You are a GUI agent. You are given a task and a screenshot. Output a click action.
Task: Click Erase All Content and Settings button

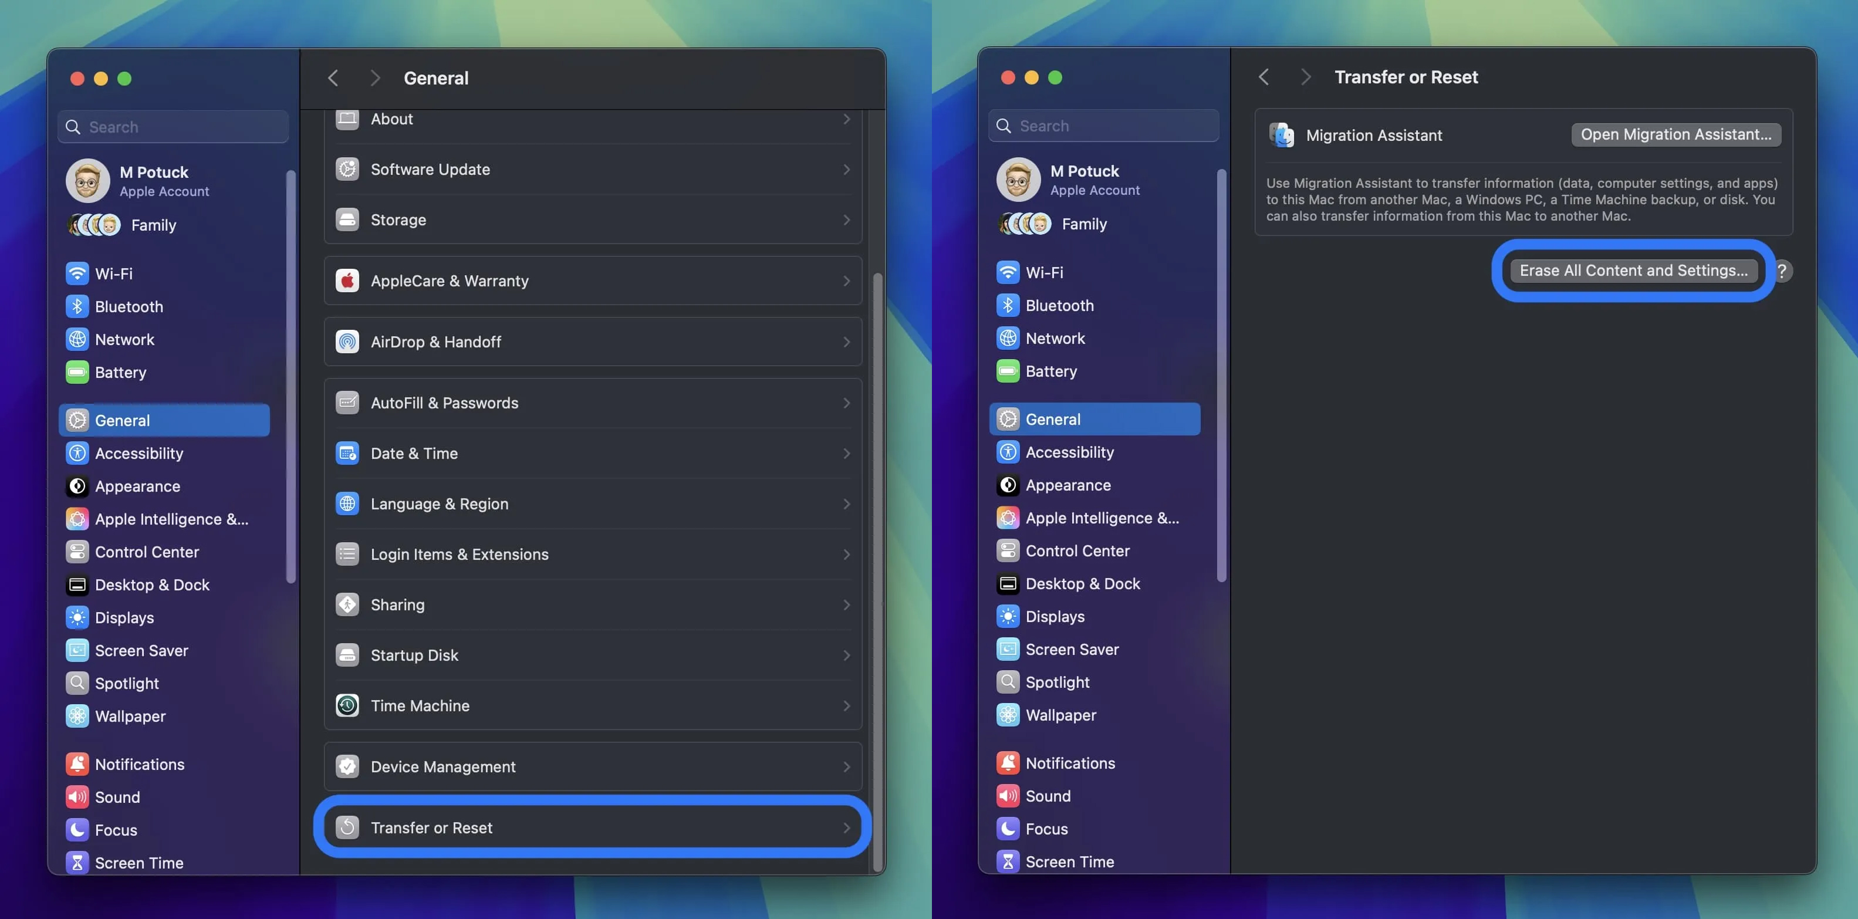(1634, 271)
